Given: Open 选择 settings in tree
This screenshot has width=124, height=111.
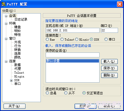Looking at the screenshot, I should coord(17,54).
